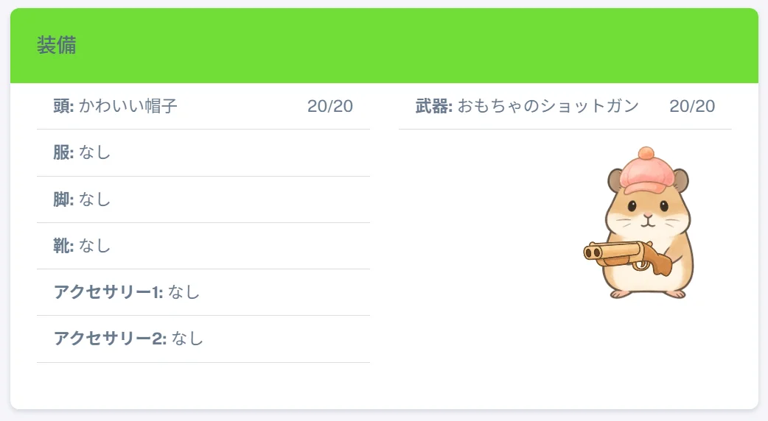768x421 pixels.
Task: Click the hamster's face
Action: coord(648,213)
